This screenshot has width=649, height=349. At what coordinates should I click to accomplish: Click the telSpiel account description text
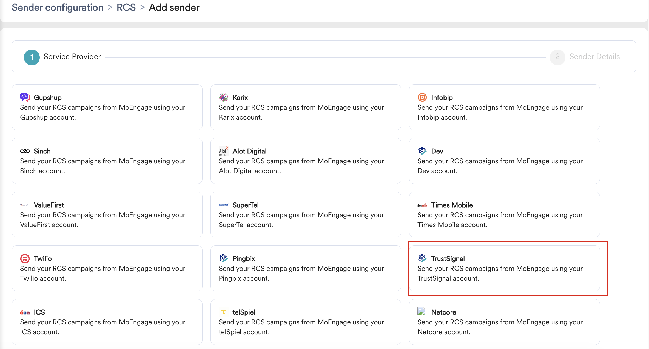click(x=301, y=327)
